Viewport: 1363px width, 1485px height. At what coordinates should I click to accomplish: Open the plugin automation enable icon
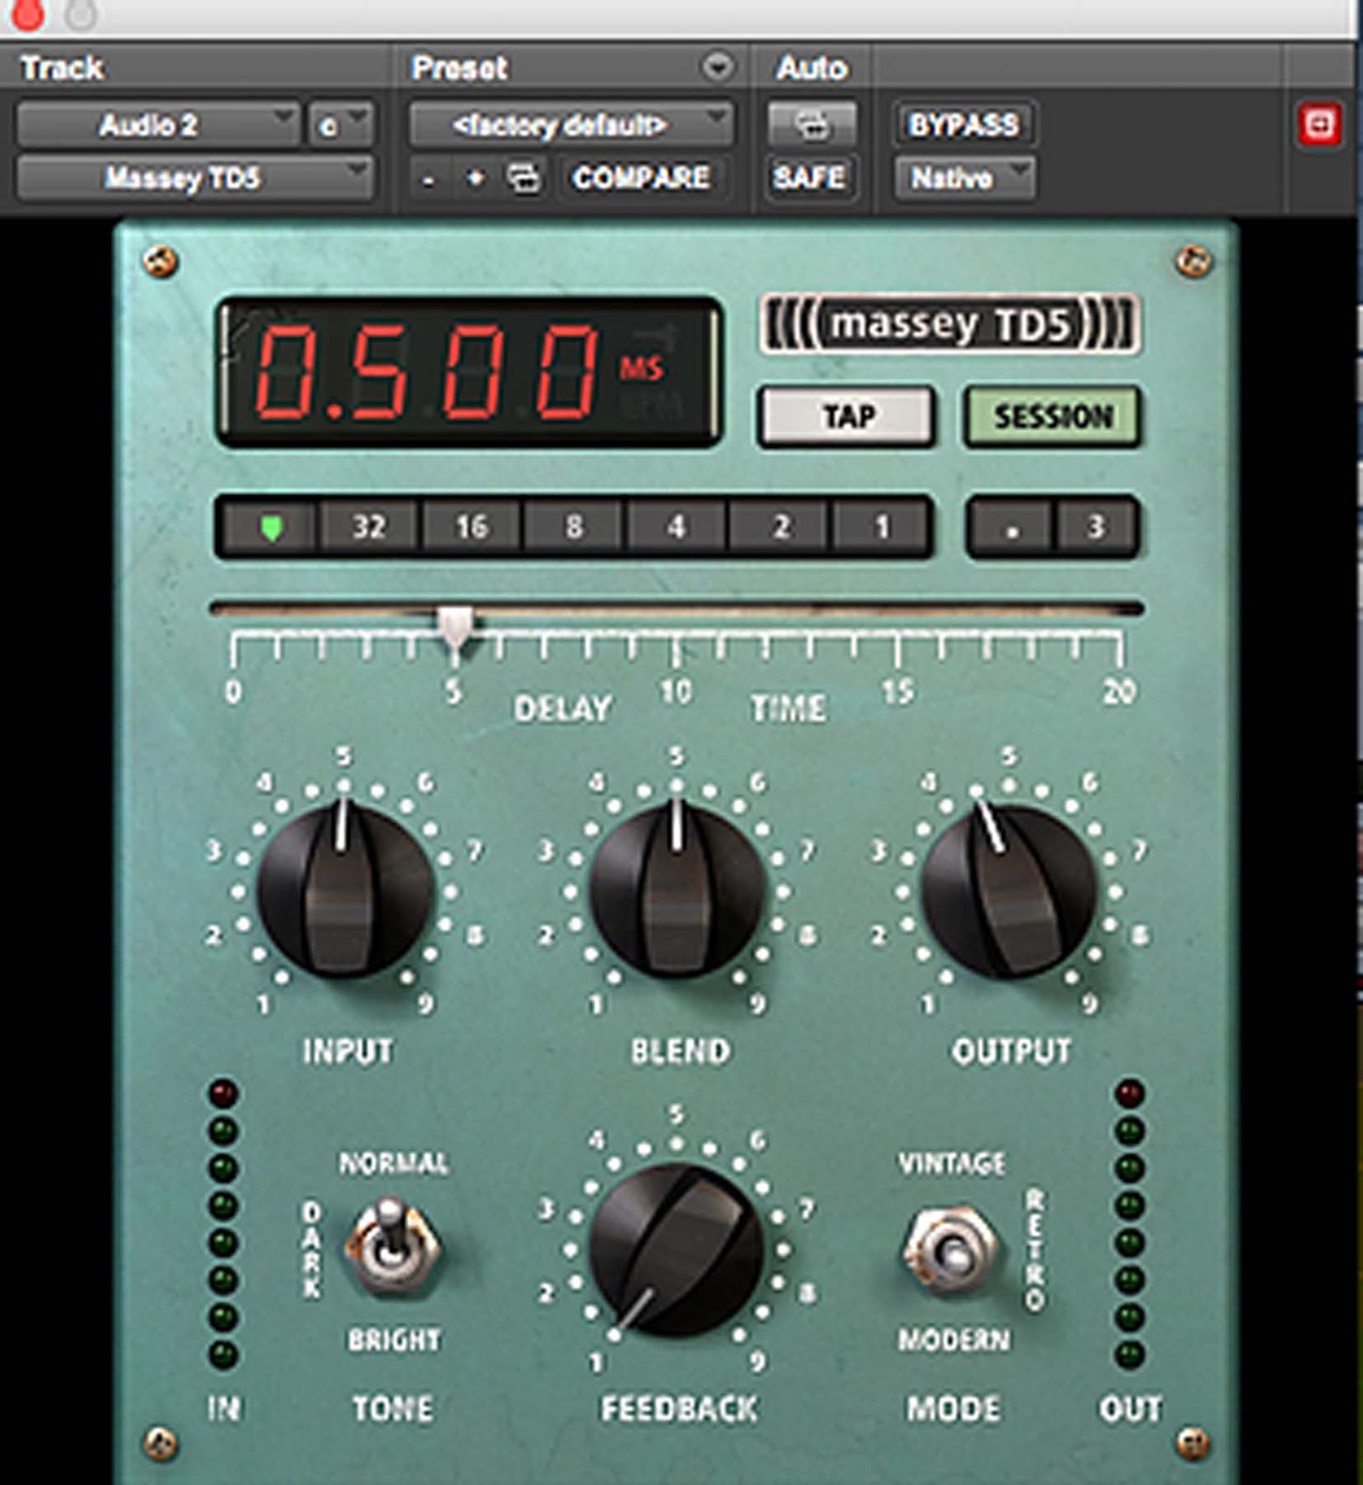(811, 125)
